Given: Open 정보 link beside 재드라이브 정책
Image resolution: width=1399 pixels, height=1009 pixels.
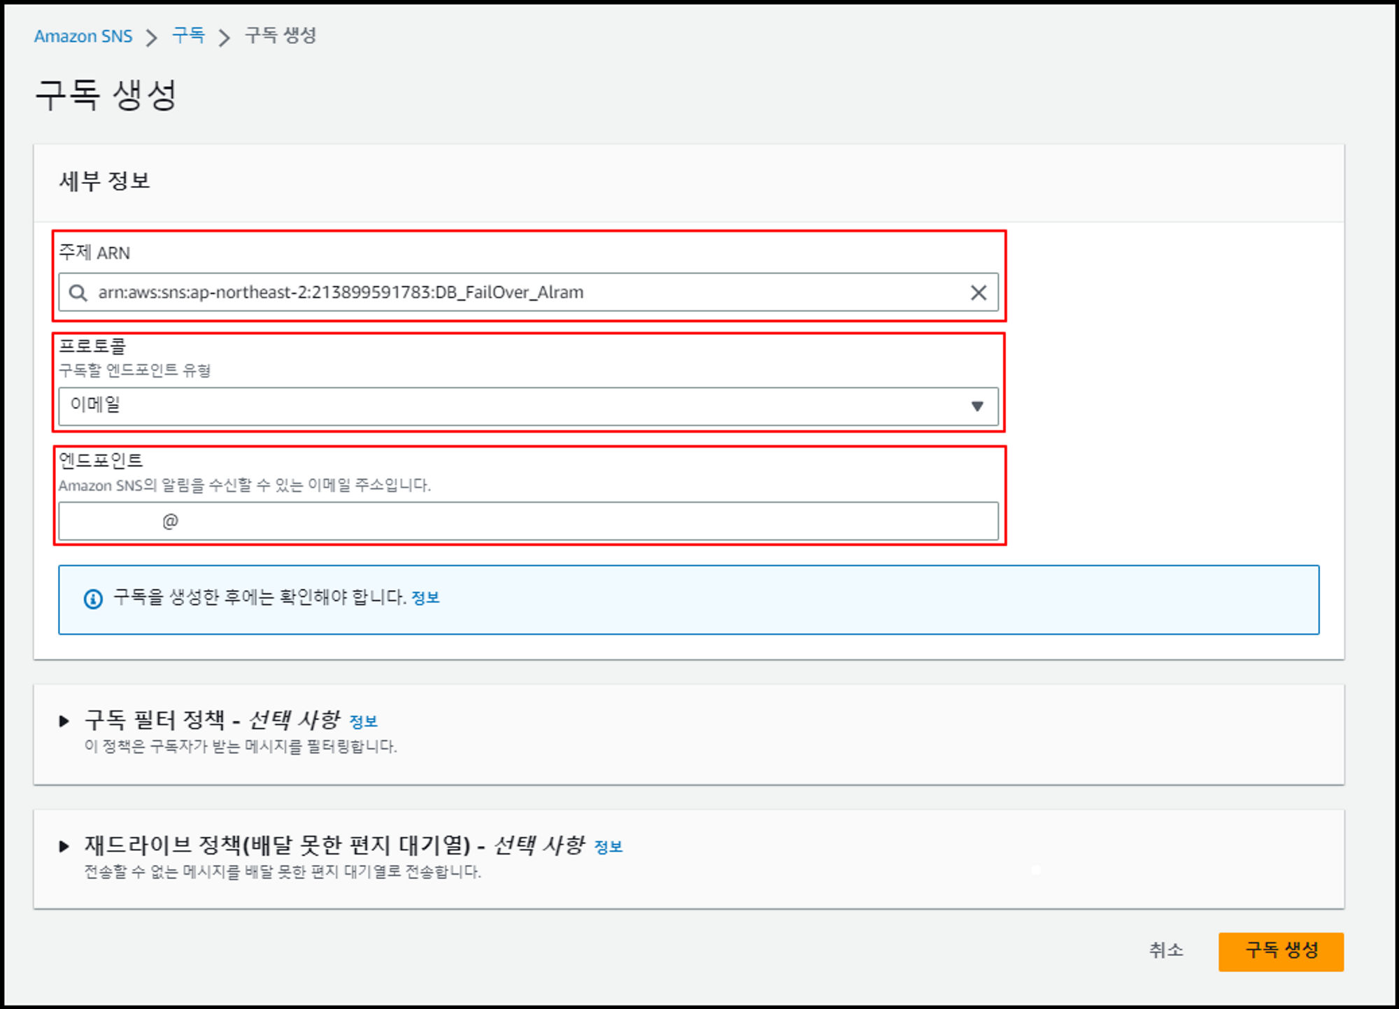Looking at the screenshot, I should click(x=608, y=847).
